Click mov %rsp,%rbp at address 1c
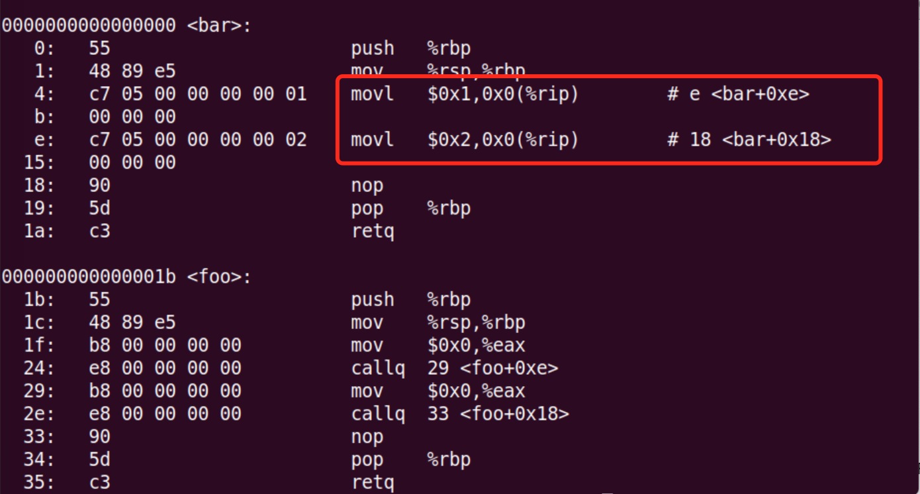 click(437, 322)
